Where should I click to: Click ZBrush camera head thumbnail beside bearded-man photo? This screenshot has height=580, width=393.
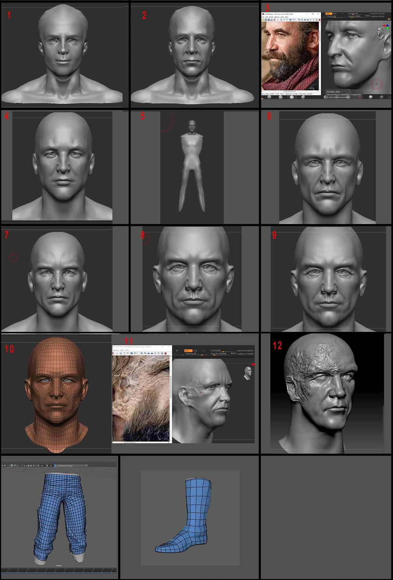point(380,33)
